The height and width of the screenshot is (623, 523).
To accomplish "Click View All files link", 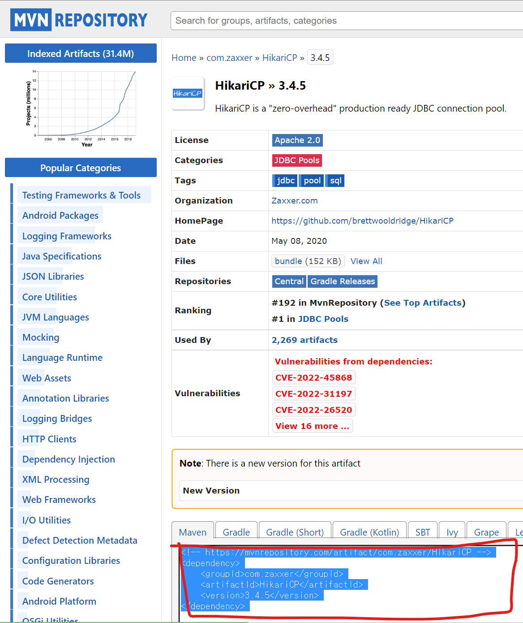I will (x=366, y=261).
